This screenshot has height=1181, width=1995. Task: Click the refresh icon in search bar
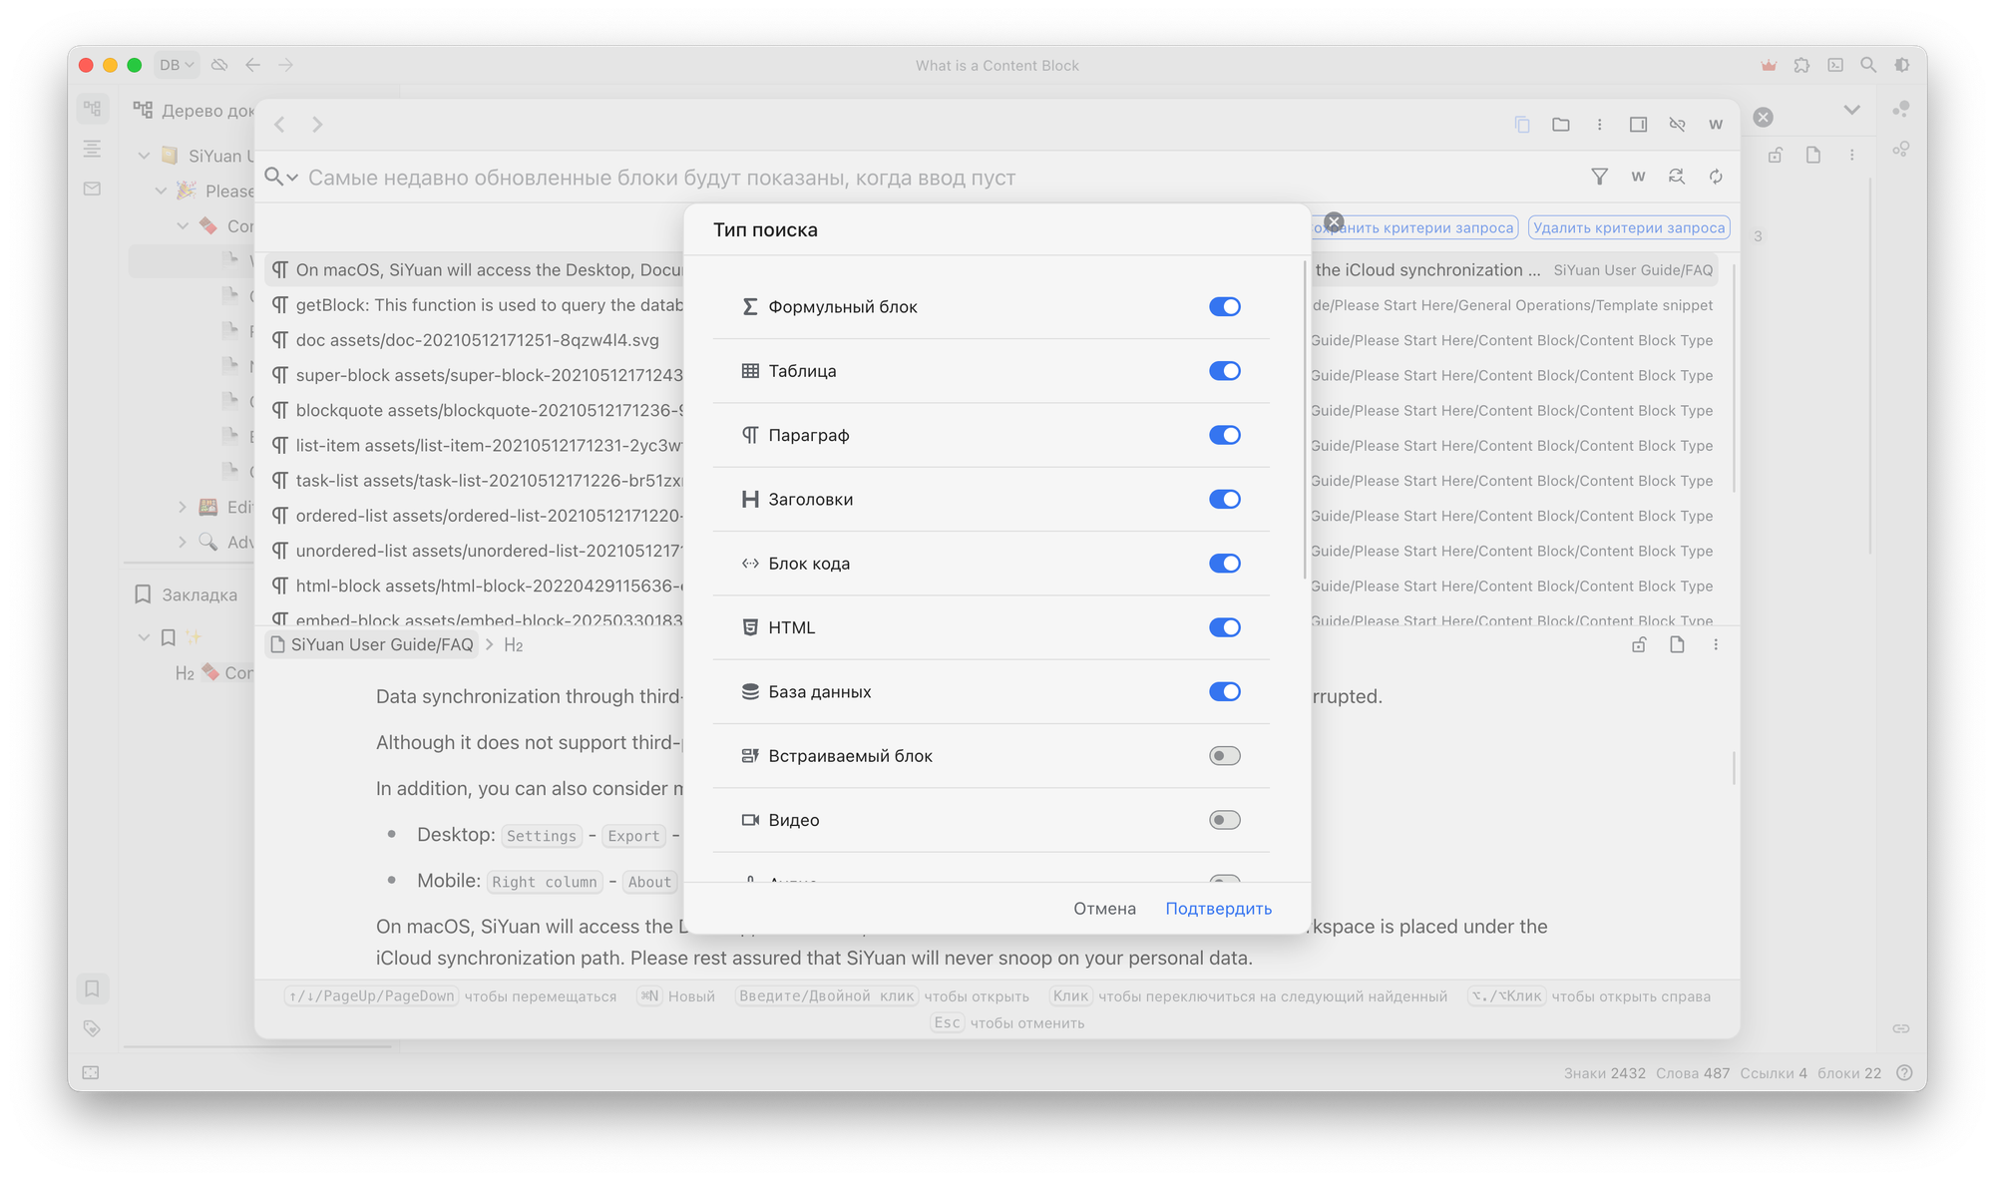click(x=1716, y=177)
